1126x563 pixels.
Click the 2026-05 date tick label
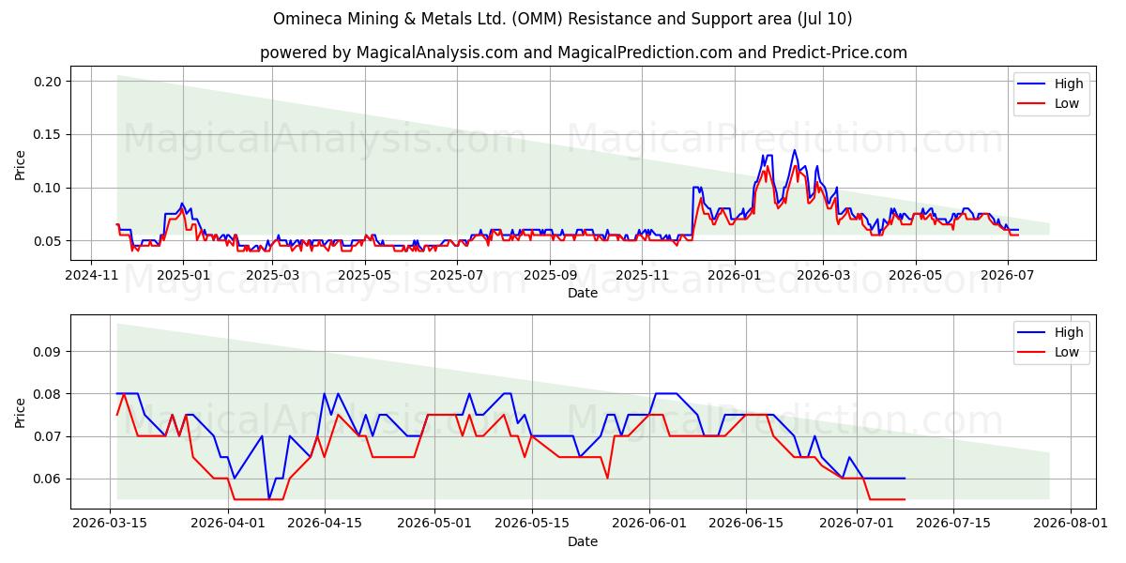tap(915, 275)
